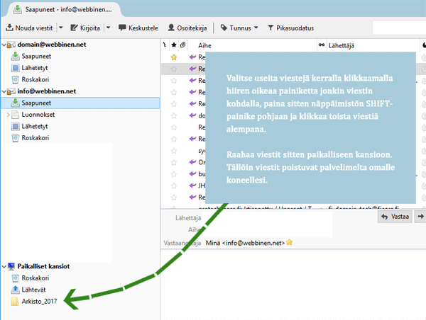Open Saapuneet under domain@webbinen.net
The width and height of the screenshot is (426, 320).
click(36, 57)
